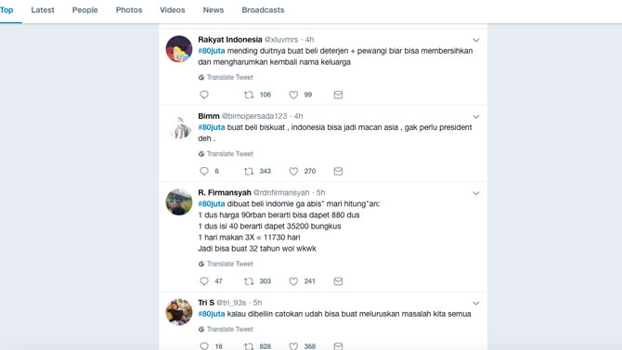
Task: Reply to Rakyat Indonesia's tweet
Action: coord(204,95)
